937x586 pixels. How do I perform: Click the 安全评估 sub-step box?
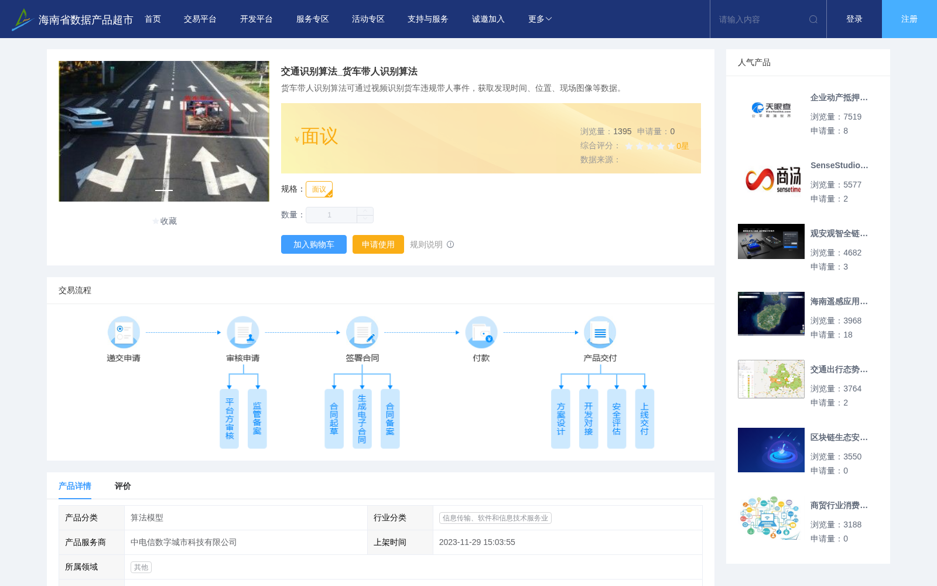[x=617, y=419]
